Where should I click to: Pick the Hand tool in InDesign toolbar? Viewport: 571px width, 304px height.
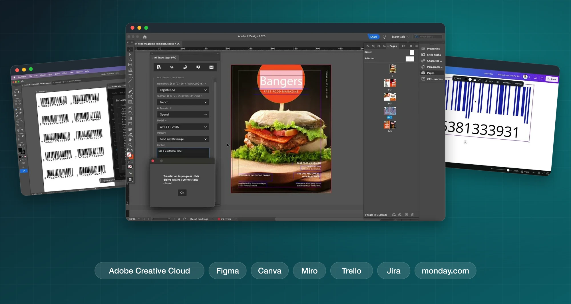click(130, 140)
